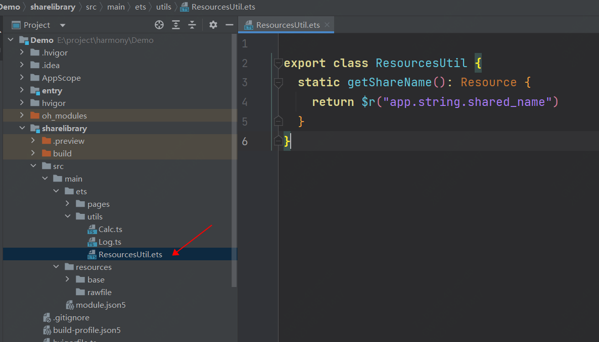599x342 pixels.
Task: Hide the Project tool window with minus icon
Action: (229, 25)
